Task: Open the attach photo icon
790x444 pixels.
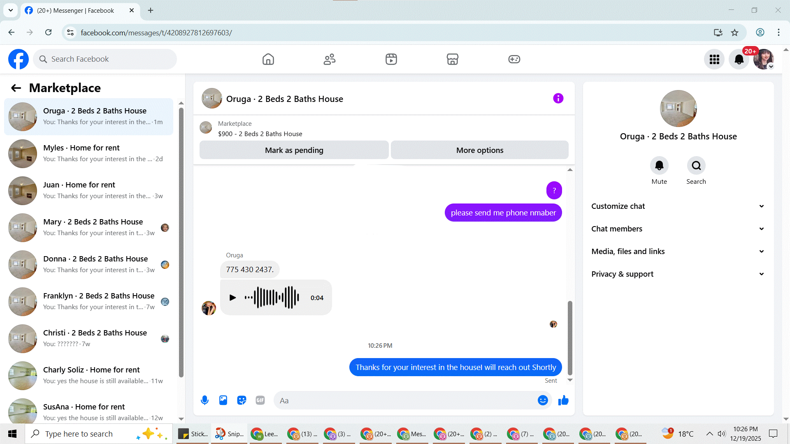Action: click(223, 400)
